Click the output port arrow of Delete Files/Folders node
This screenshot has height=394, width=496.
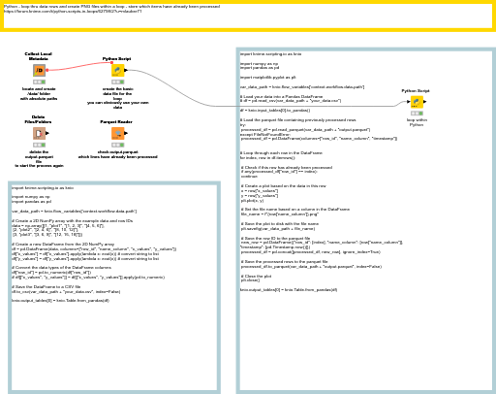[47, 133]
